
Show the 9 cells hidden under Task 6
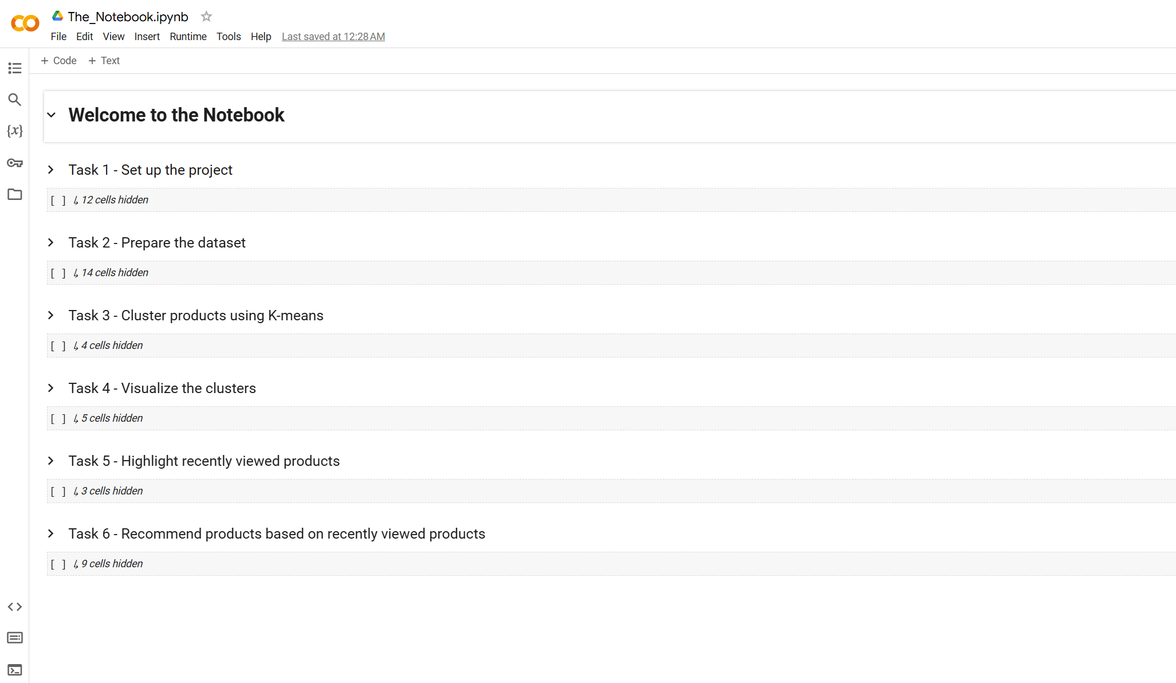[112, 564]
